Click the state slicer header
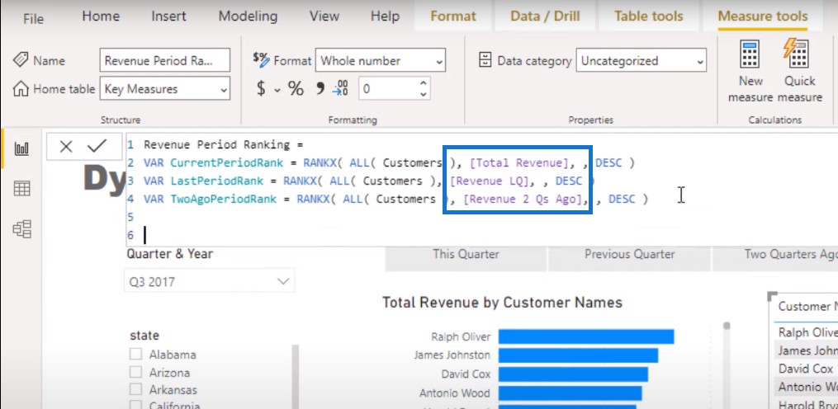838x409 pixels. 144,336
